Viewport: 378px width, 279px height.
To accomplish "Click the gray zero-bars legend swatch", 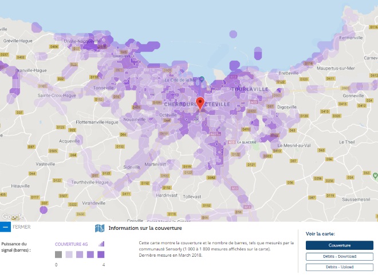I will 58,254.
